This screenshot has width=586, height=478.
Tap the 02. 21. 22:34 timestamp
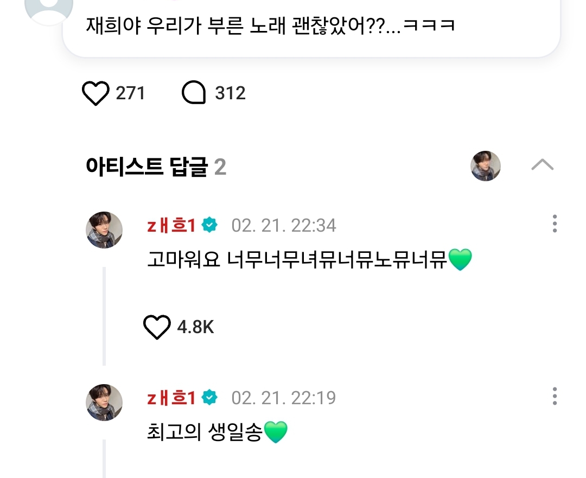coord(284,225)
